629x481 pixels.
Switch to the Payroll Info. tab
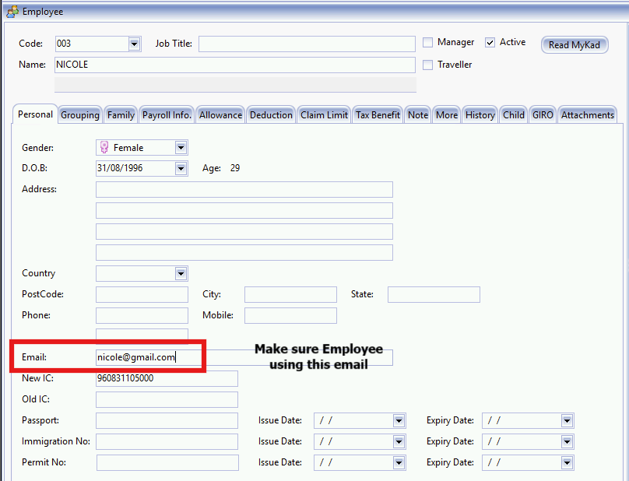(166, 114)
